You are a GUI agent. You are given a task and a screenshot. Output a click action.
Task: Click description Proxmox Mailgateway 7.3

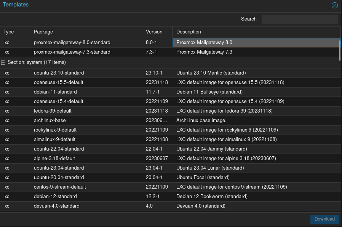pyautogui.click(x=204, y=52)
